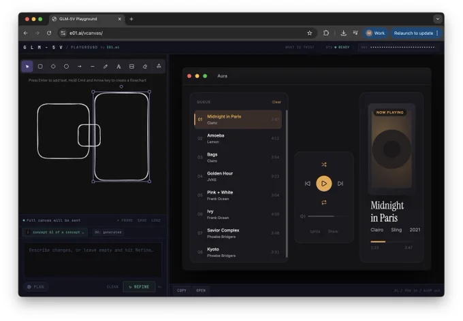This screenshot has width=463, height=321.
Task: Choose the diamond shape tool
Action: [53, 67]
